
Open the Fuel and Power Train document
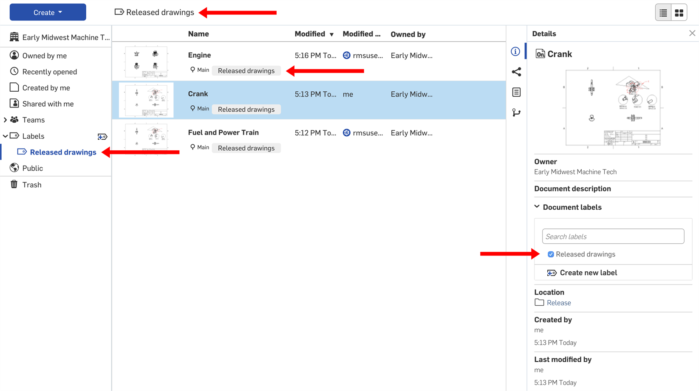pos(224,132)
